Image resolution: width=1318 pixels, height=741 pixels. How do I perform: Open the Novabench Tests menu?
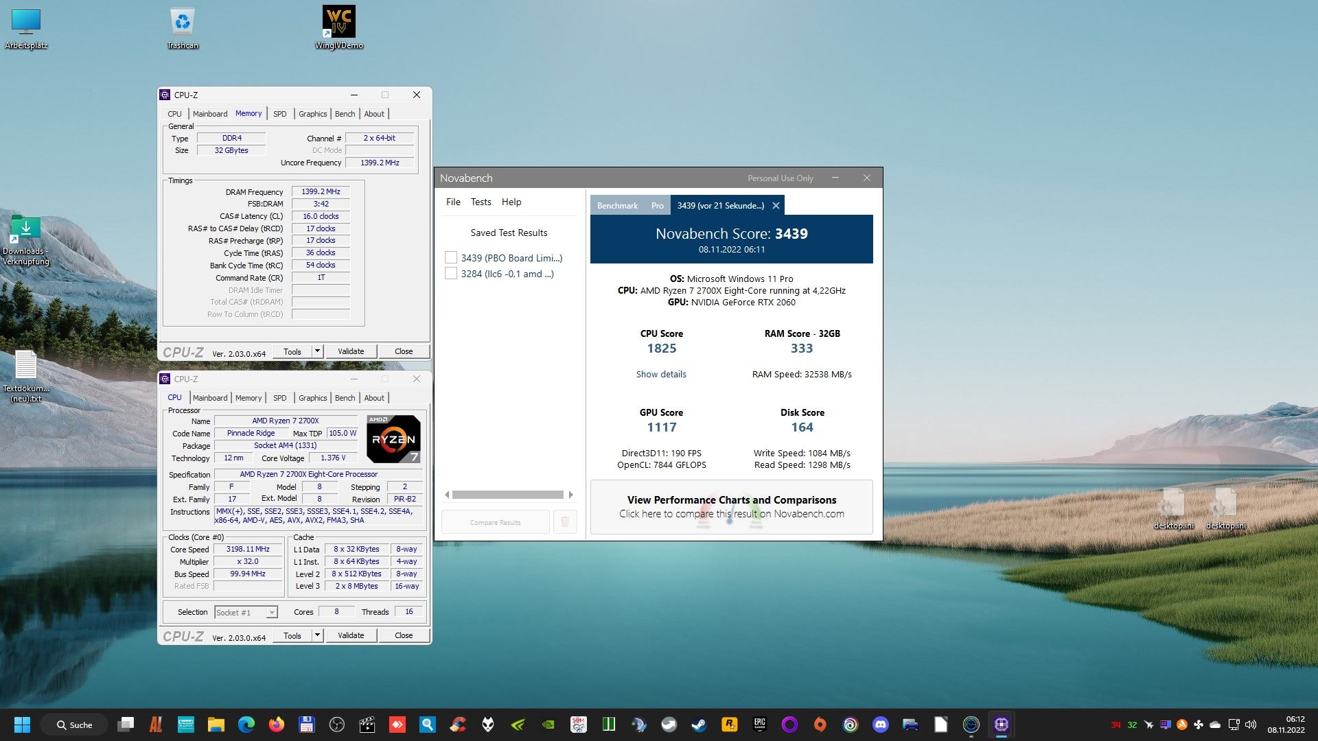pyautogui.click(x=481, y=202)
